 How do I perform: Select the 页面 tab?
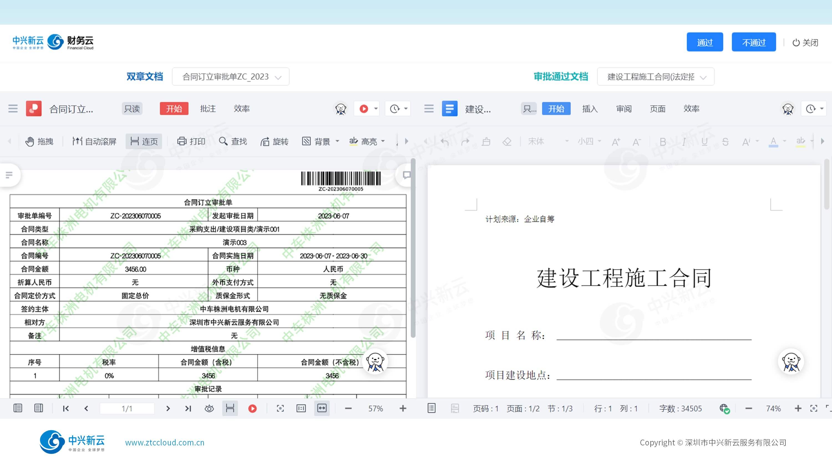pos(657,109)
